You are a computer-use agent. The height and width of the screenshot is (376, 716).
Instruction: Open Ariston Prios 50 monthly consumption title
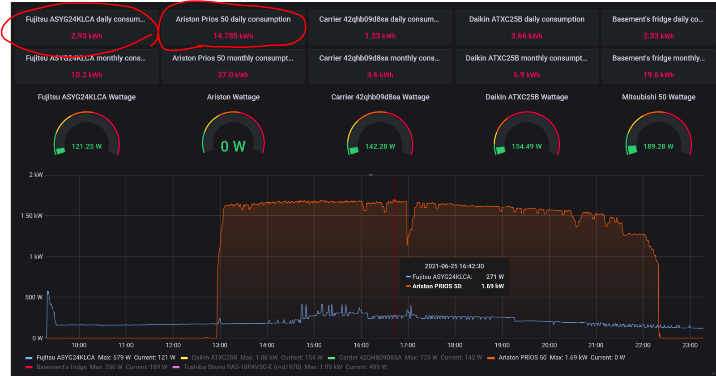(x=233, y=58)
